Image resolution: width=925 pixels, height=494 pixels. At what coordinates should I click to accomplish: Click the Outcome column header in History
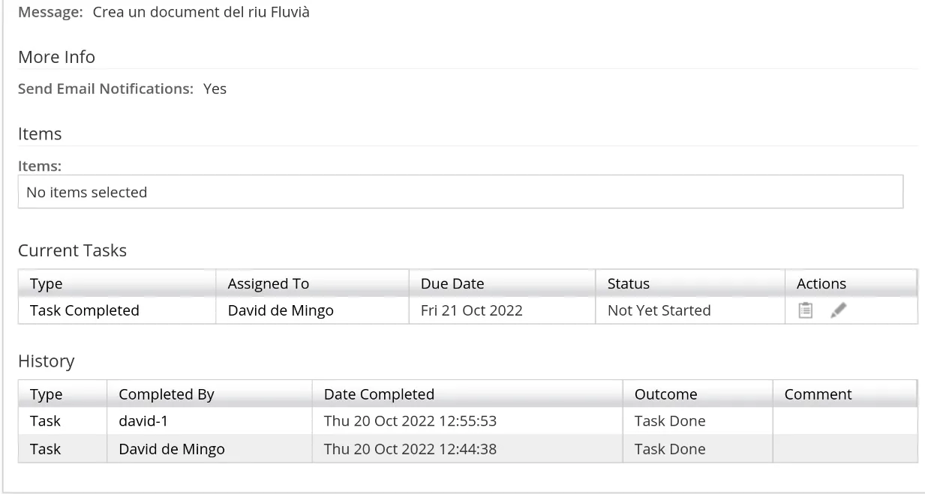[666, 394]
